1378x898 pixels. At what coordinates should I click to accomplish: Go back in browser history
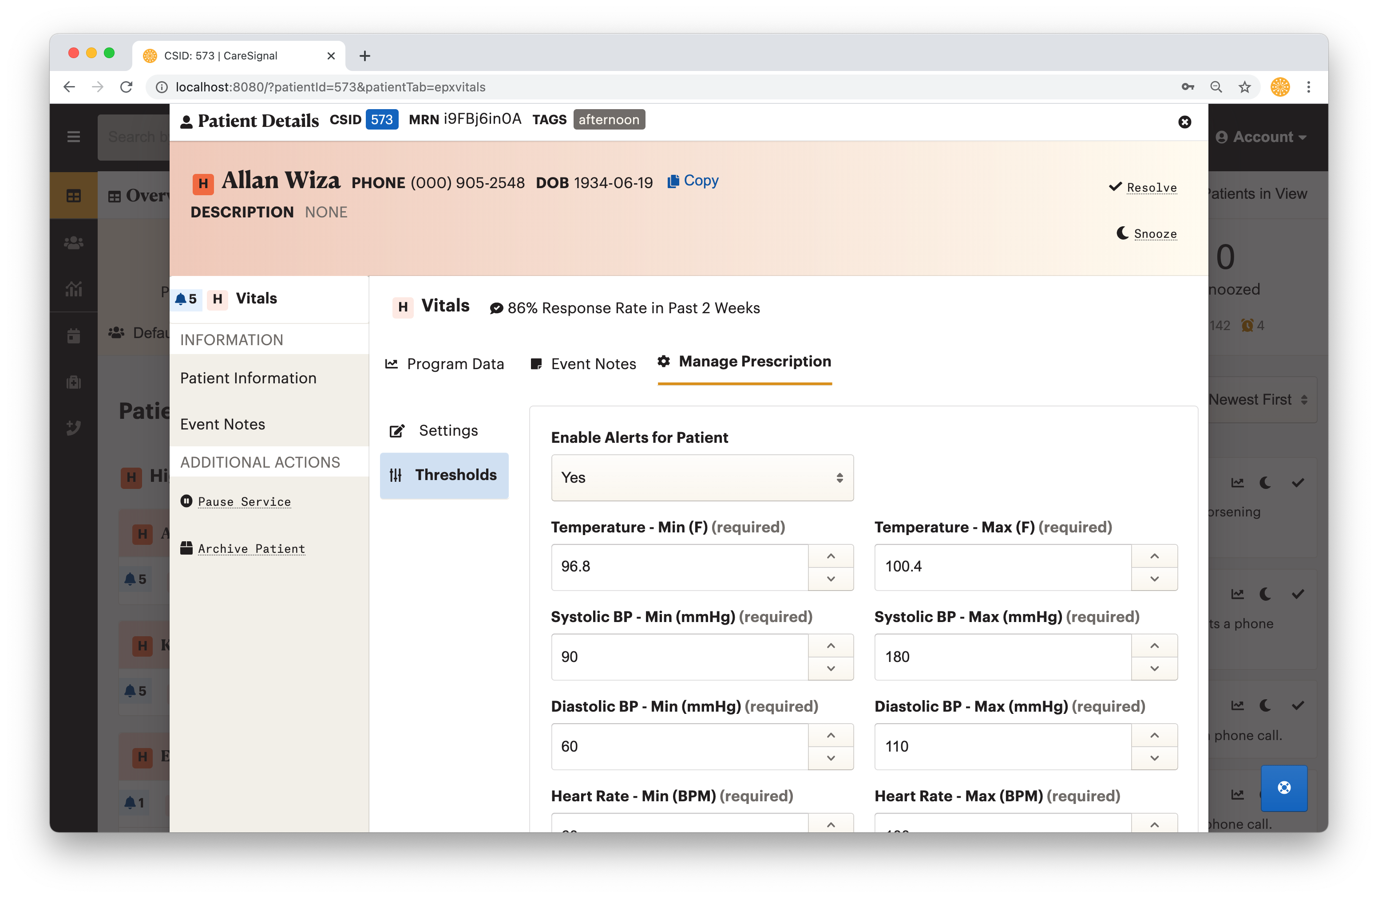(x=69, y=87)
